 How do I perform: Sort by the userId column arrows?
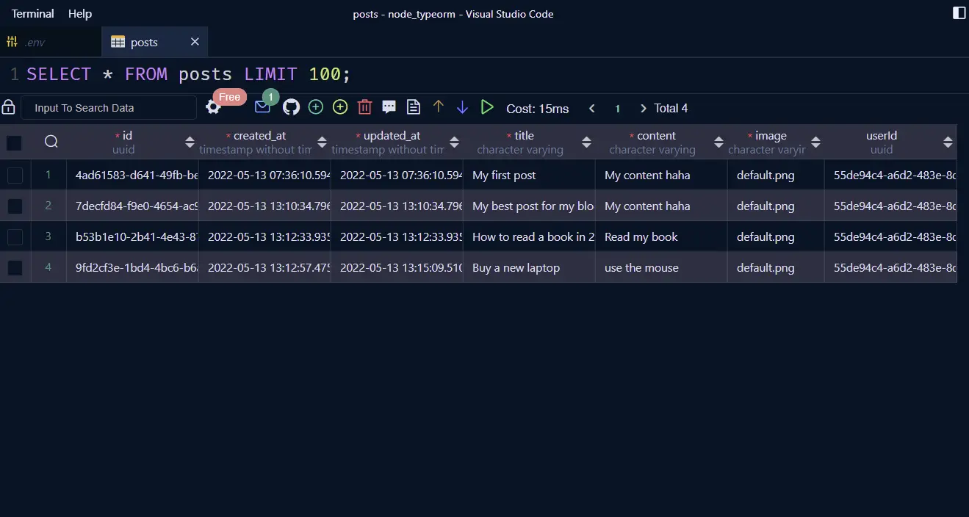pos(948,142)
